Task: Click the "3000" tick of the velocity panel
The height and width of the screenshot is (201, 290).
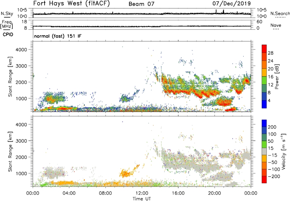Action: click(21, 141)
